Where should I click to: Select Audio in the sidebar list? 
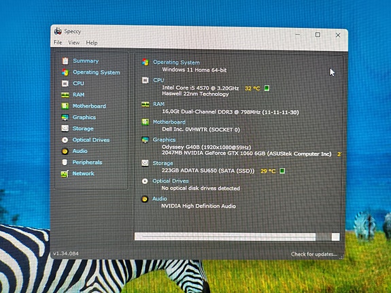click(x=80, y=151)
